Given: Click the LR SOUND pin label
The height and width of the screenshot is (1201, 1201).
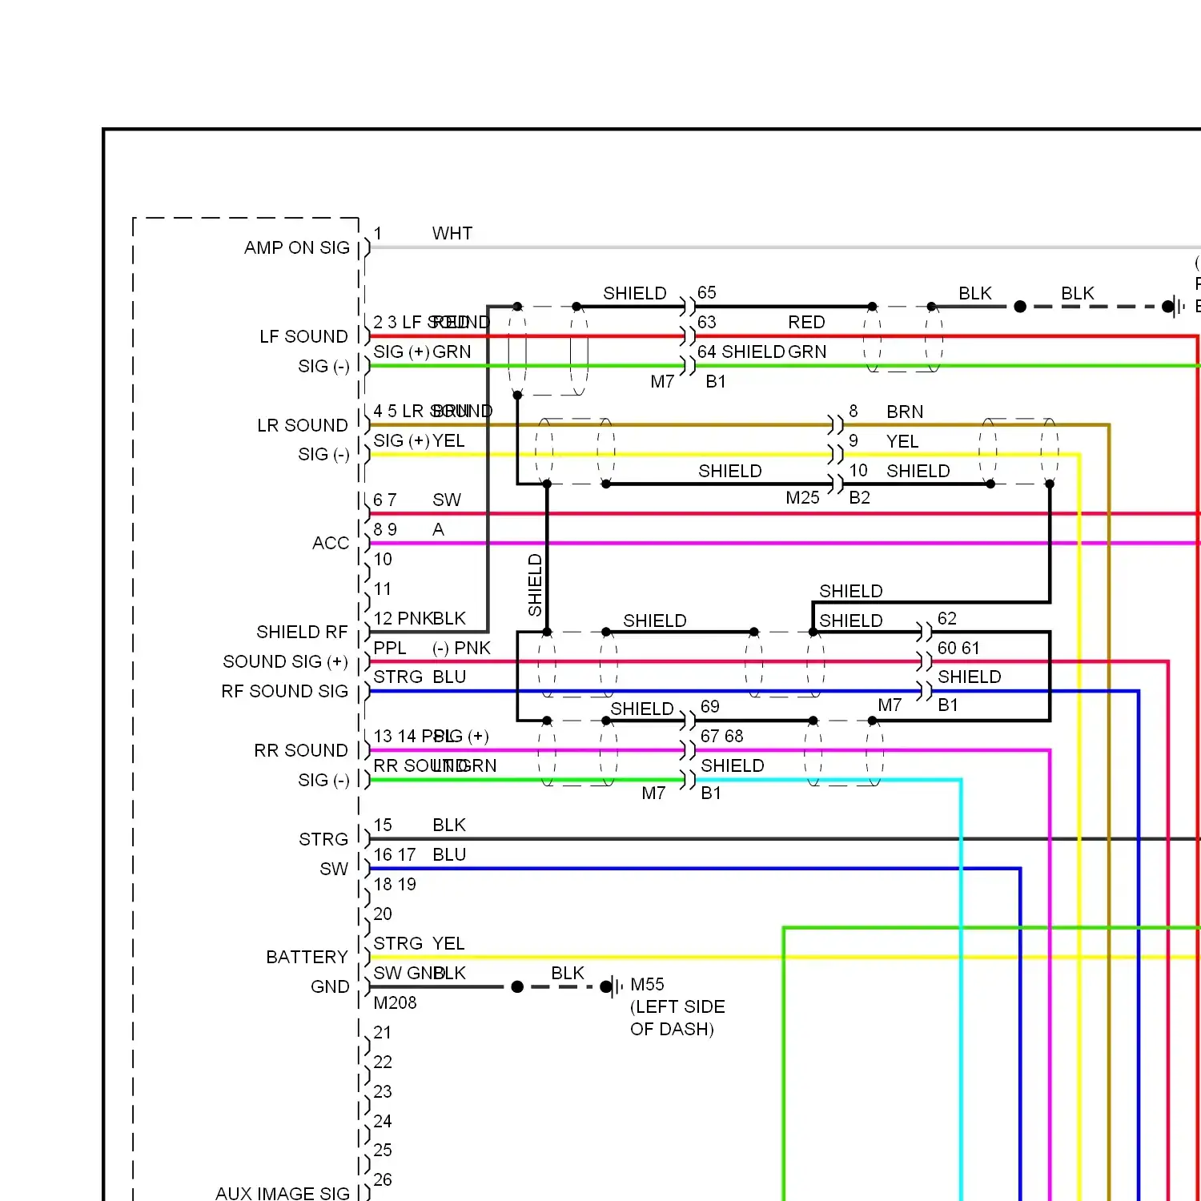Looking at the screenshot, I should [303, 426].
